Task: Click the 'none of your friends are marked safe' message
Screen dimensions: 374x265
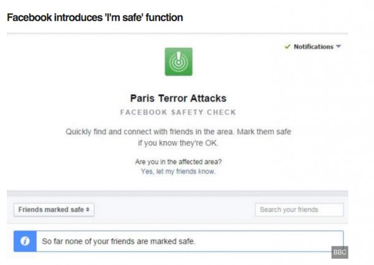Action: tap(118, 241)
